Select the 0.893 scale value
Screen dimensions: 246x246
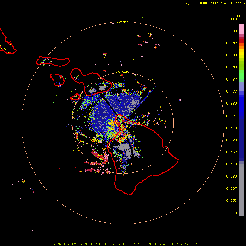232,55
